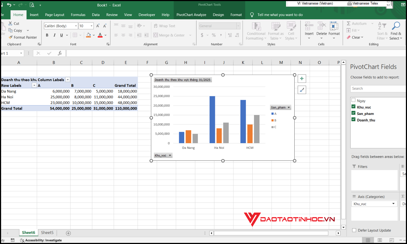
Task: Apply Percent Style number format
Action: pyautogui.click(x=213, y=35)
